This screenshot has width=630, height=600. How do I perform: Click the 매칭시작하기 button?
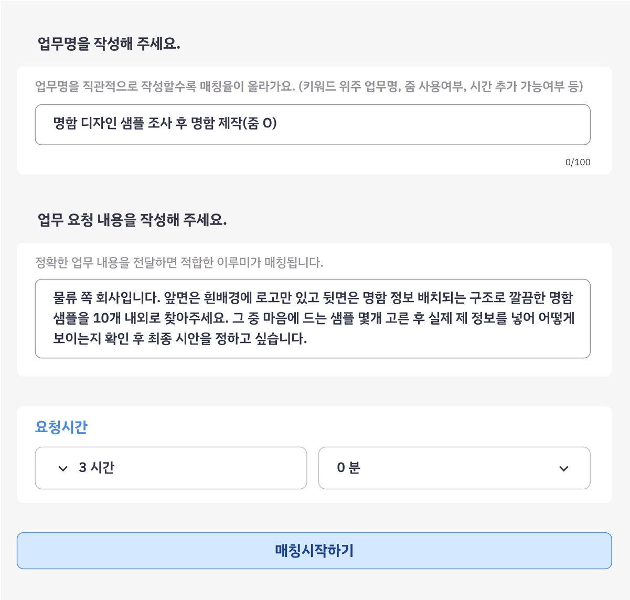(x=314, y=551)
